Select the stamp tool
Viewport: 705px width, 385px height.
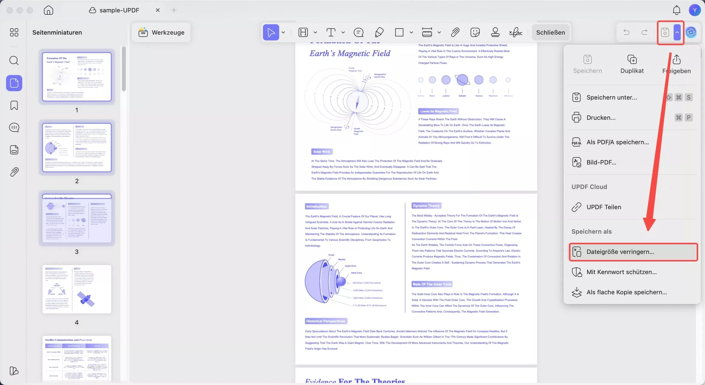(x=495, y=32)
